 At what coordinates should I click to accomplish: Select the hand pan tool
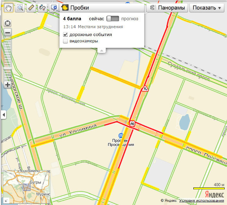pyautogui.click(x=8, y=8)
